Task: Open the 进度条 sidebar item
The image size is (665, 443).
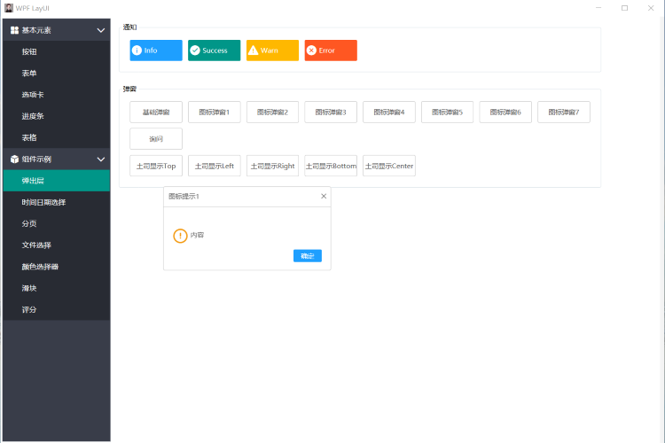Action: point(57,116)
